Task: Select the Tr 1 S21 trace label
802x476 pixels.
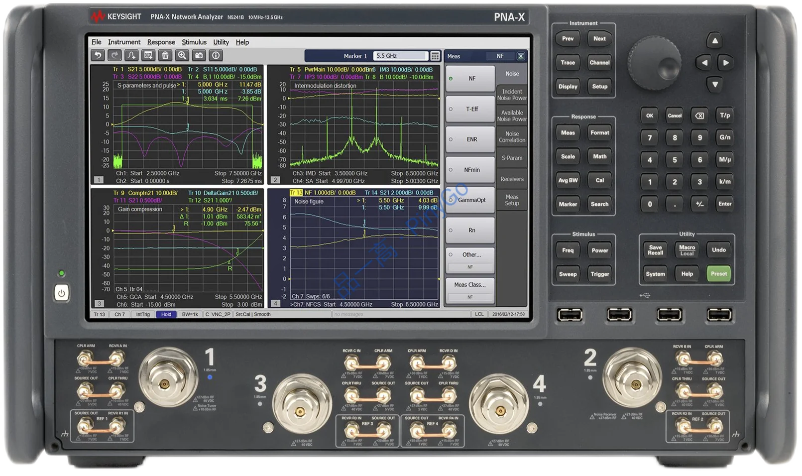Action: point(147,70)
